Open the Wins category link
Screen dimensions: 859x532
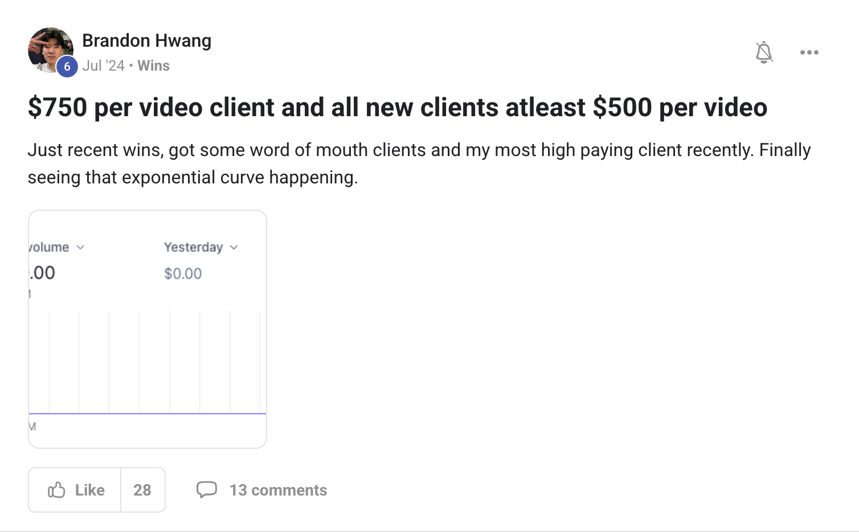click(x=153, y=66)
